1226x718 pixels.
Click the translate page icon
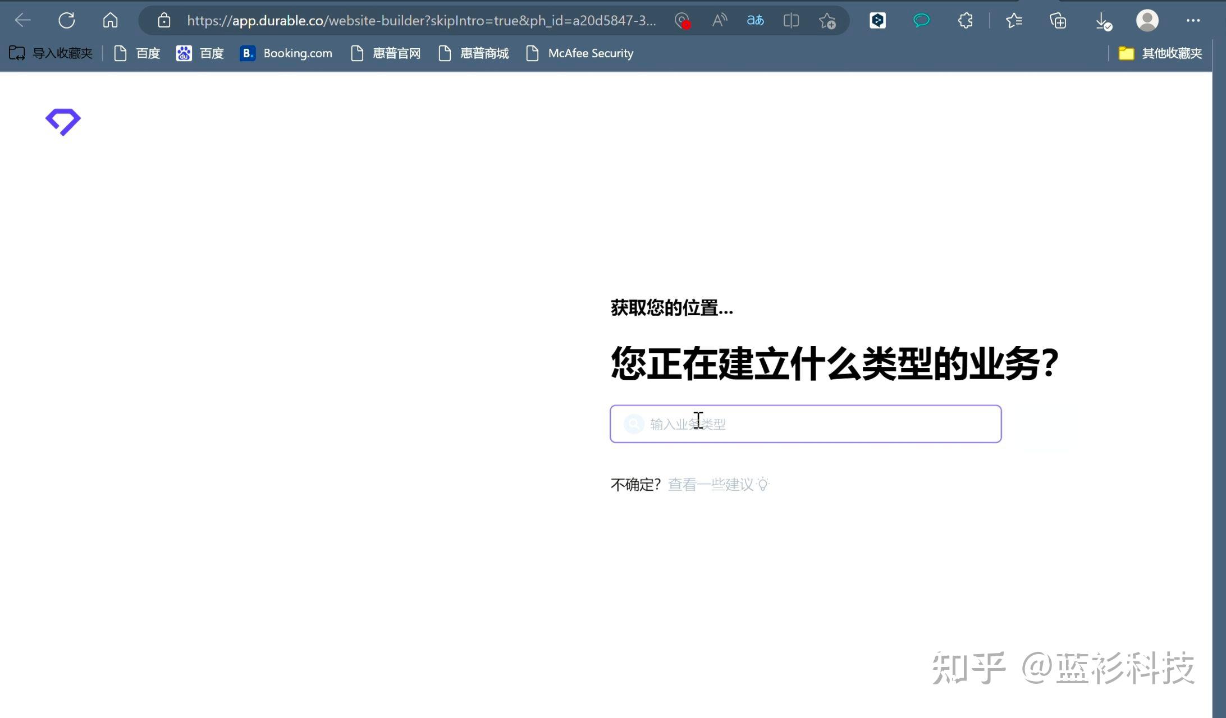click(x=755, y=21)
